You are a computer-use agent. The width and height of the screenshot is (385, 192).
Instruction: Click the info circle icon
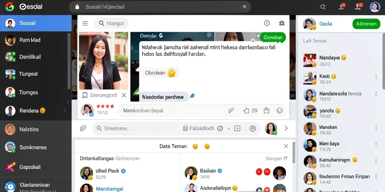267,23
